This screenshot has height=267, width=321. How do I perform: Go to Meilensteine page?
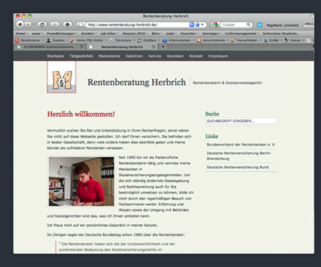[109, 56]
